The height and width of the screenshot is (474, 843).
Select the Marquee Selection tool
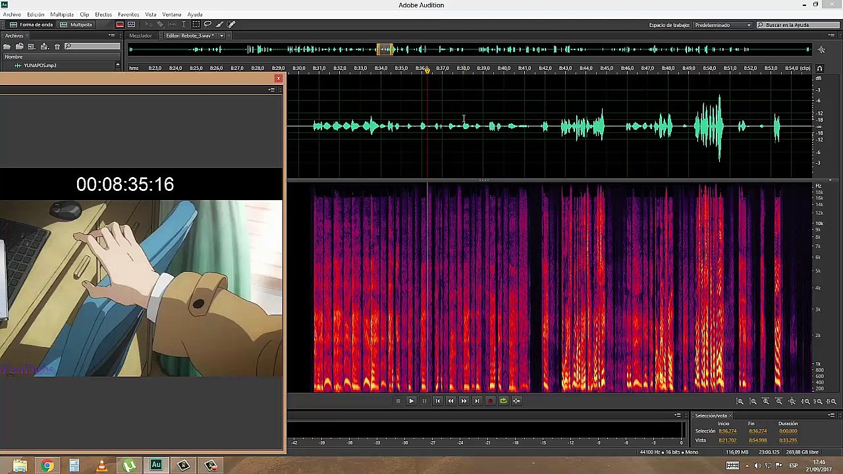click(196, 24)
